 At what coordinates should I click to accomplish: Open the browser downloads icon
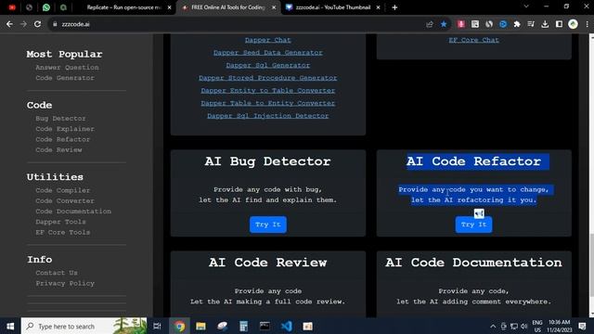tap(545, 24)
